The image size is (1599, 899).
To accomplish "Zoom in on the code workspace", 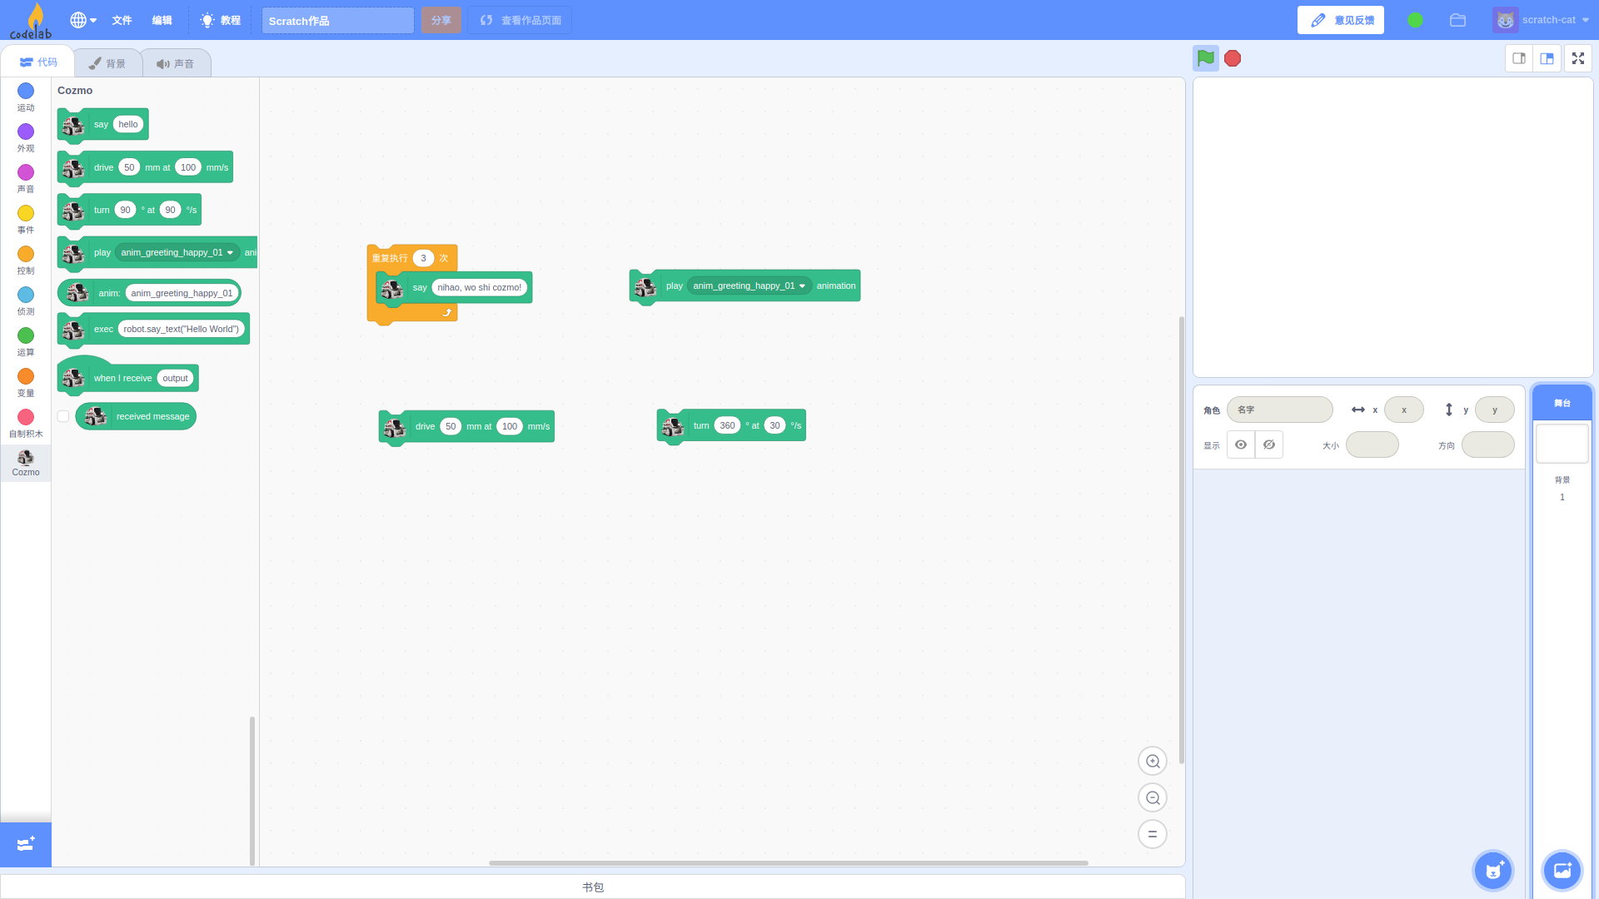I will pos(1152,760).
